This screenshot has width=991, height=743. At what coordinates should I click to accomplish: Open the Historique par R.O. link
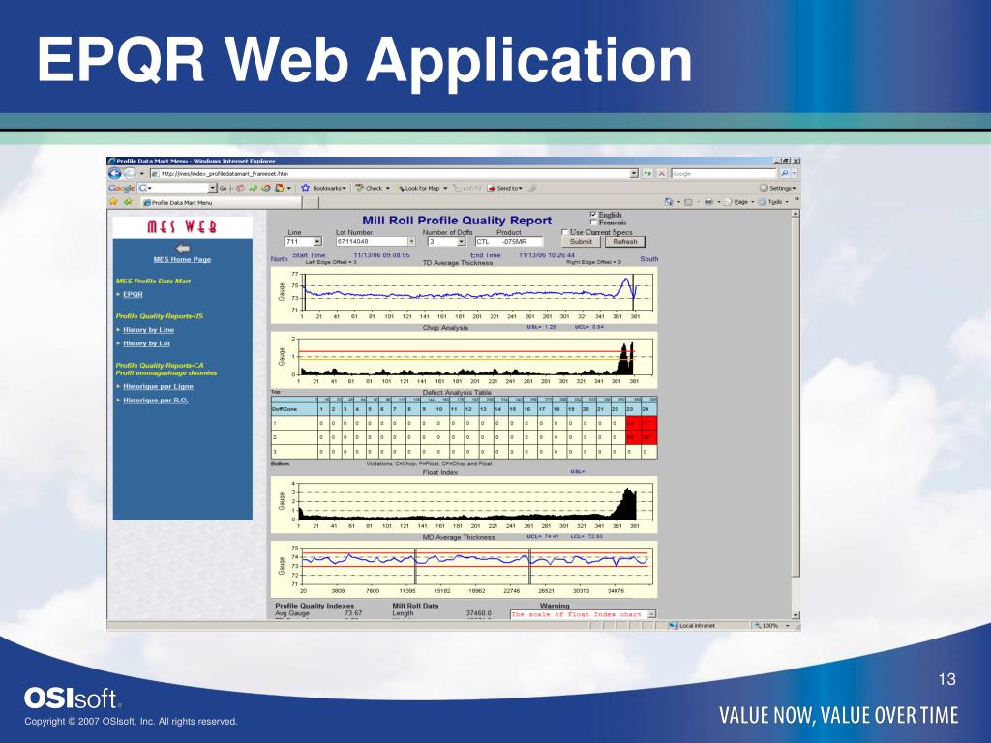(x=156, y=401)
